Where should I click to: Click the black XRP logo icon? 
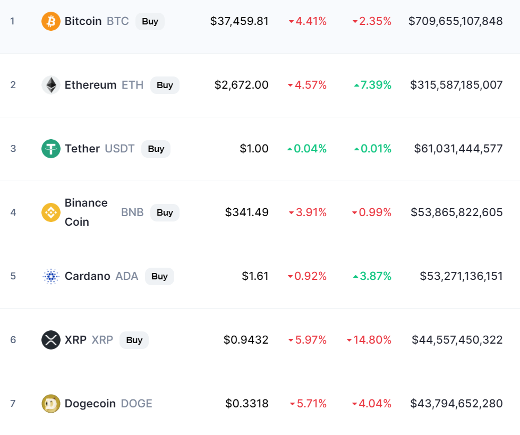[x=51, y=340]
